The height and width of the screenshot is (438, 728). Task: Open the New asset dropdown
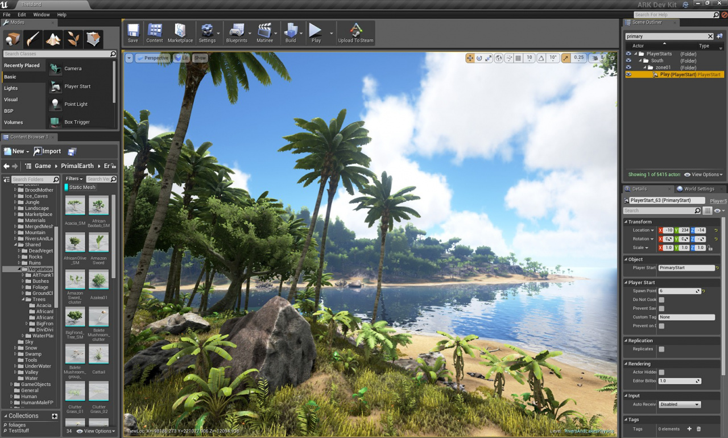point(16,151)
